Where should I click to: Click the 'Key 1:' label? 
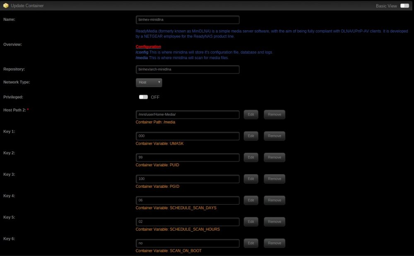(9, 132)
